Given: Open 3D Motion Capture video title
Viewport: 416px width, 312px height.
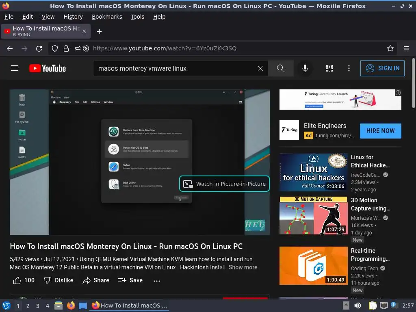Looking at the screenshot, I should [370, 204].
